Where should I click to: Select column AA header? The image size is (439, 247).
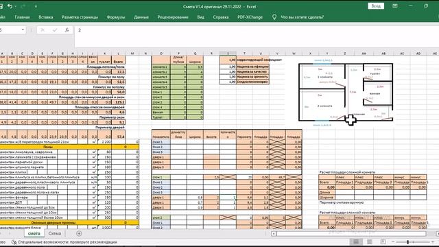pos(364,54)
